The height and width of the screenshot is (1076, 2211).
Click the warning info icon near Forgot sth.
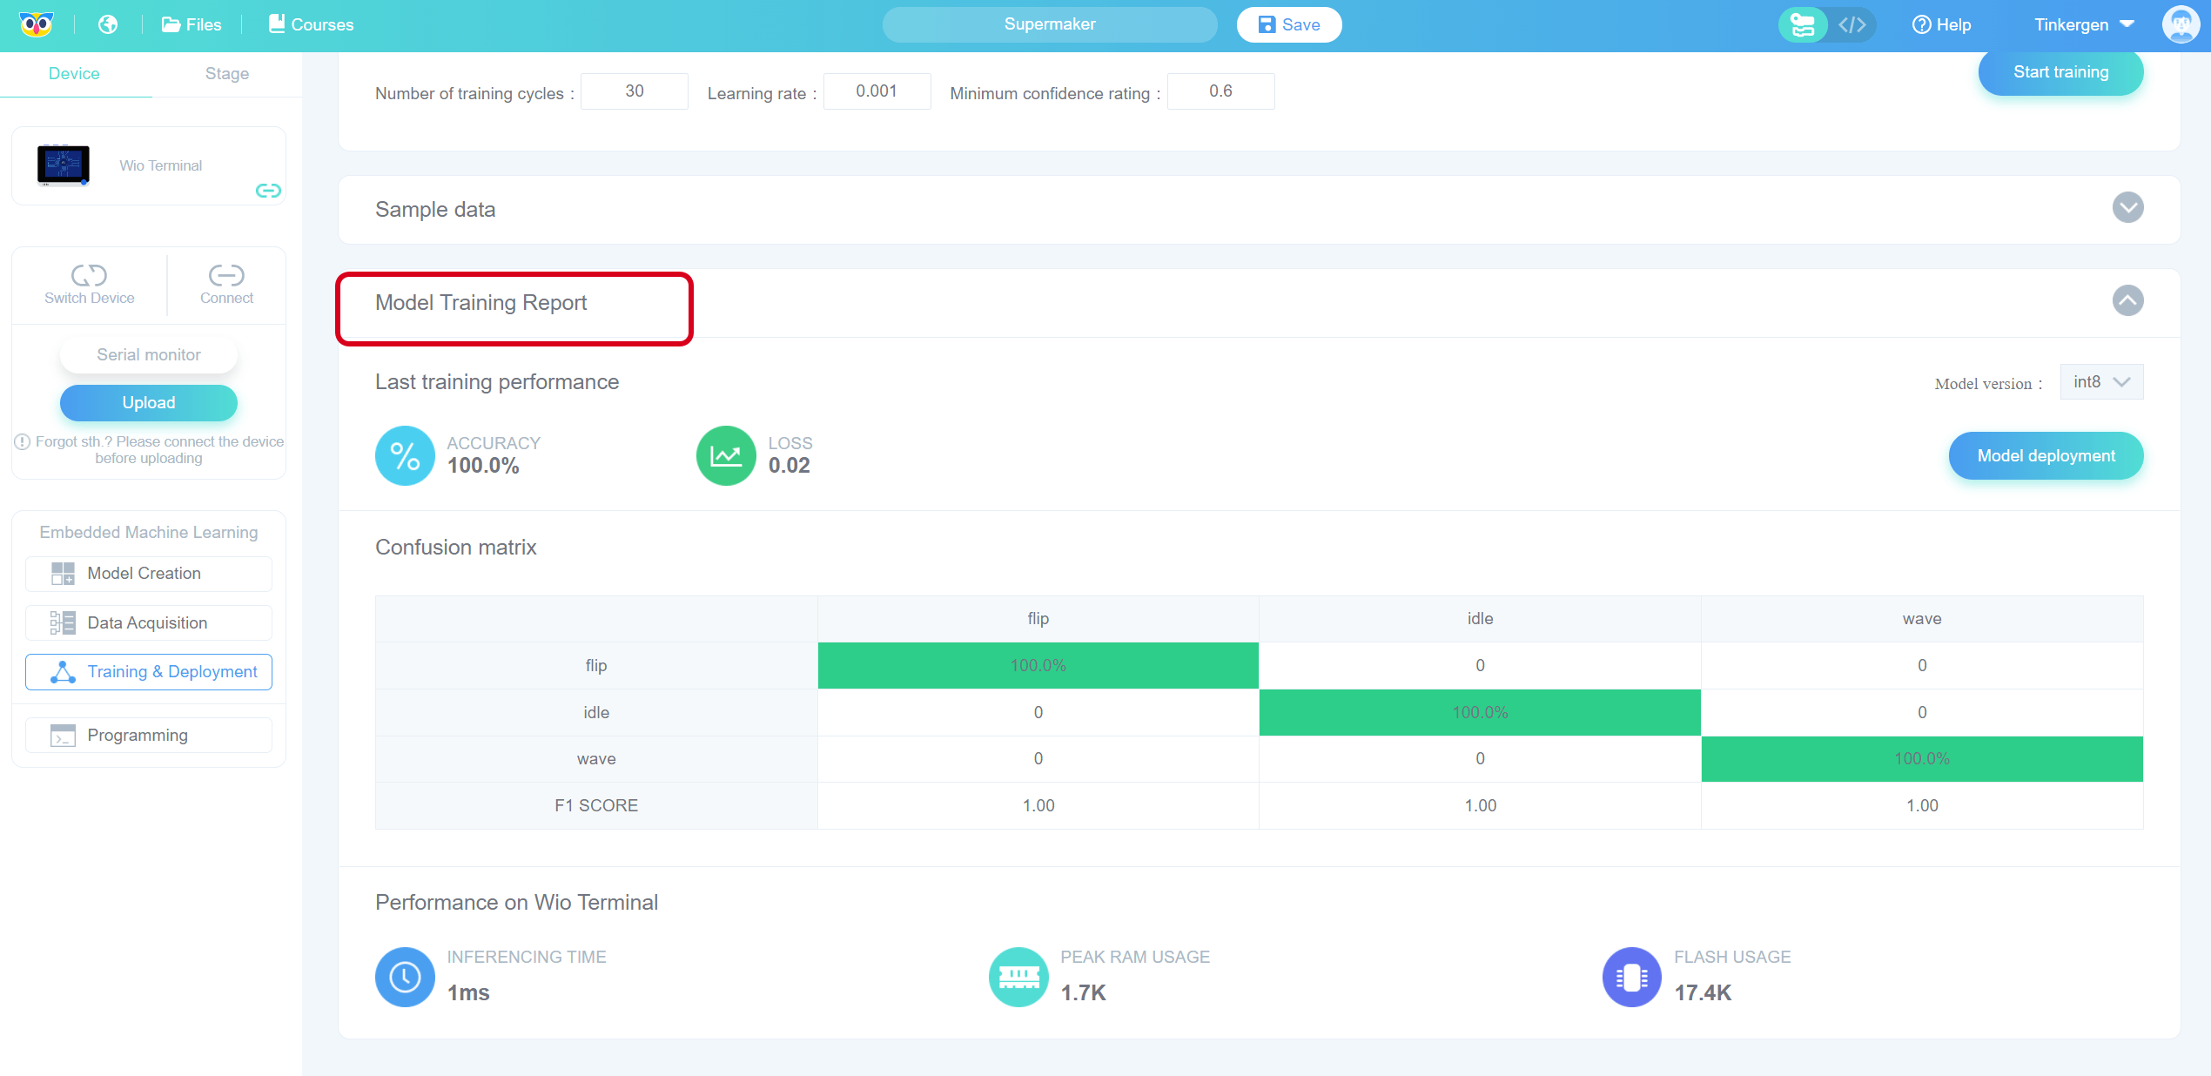23,442
